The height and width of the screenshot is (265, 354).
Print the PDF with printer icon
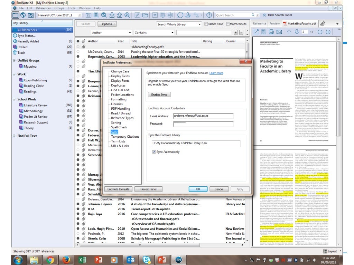pos(271,32)
